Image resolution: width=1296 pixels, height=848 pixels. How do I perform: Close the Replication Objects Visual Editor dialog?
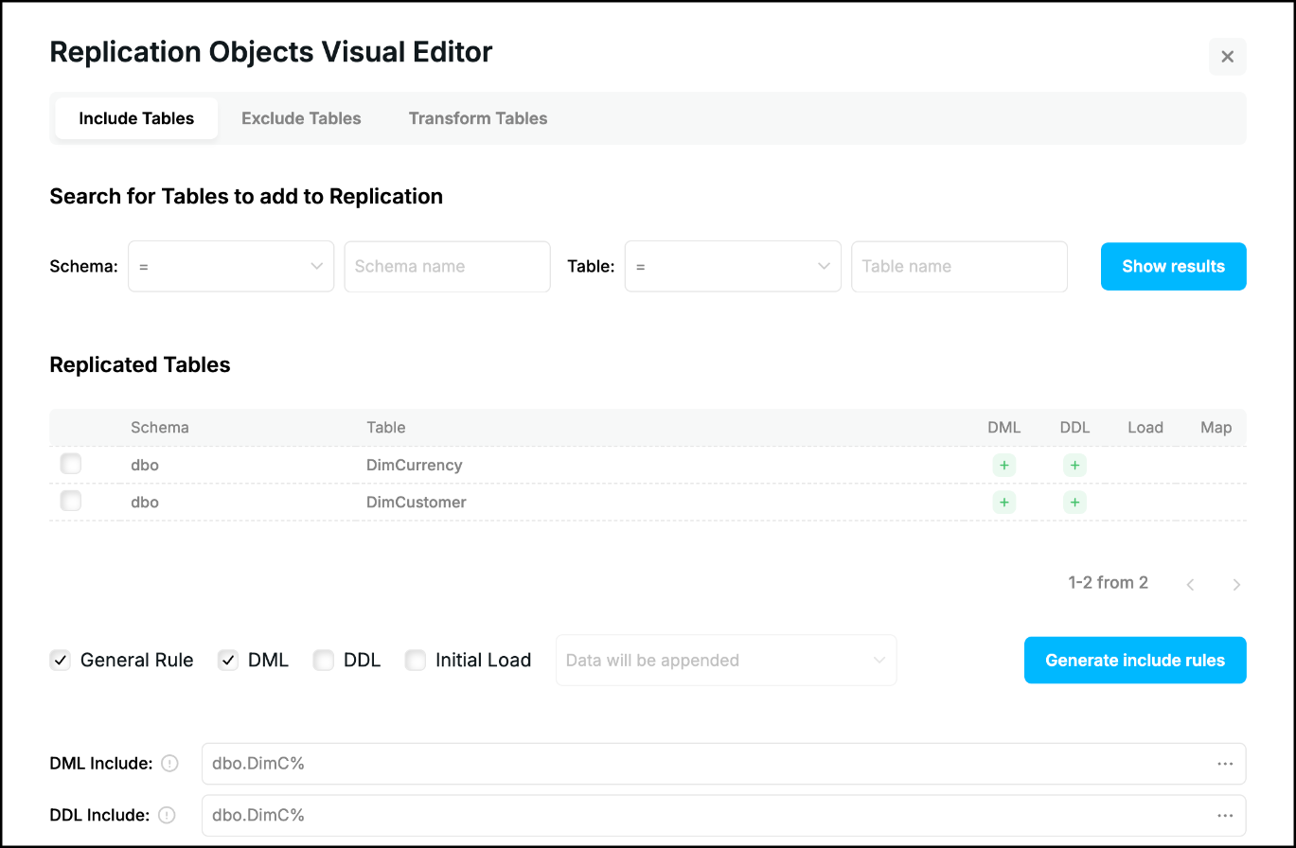click(x=1227, y=57)
